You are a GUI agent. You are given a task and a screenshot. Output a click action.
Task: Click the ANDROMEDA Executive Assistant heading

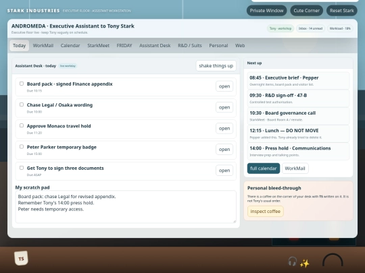click(73, 26)
